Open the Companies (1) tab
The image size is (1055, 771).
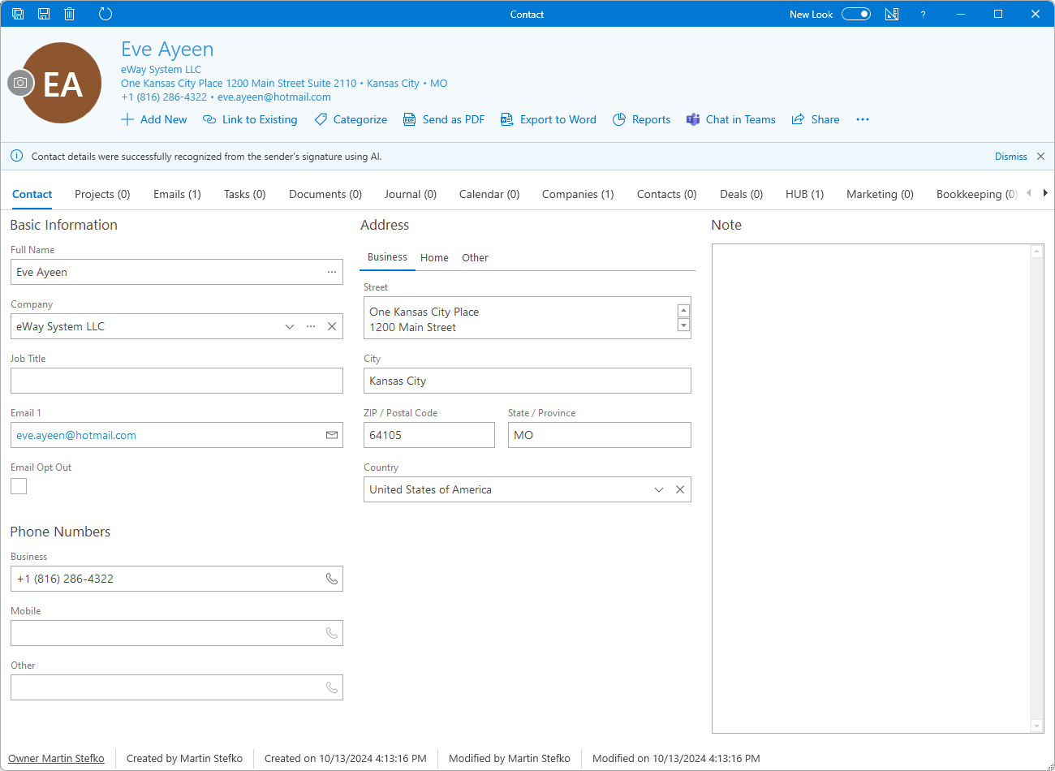tap(578, 194)
